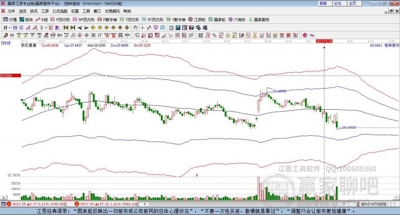This screenshot has height=215, width=400.
Task: Click the 论坛 forum button
Action: tap(340, 3)
